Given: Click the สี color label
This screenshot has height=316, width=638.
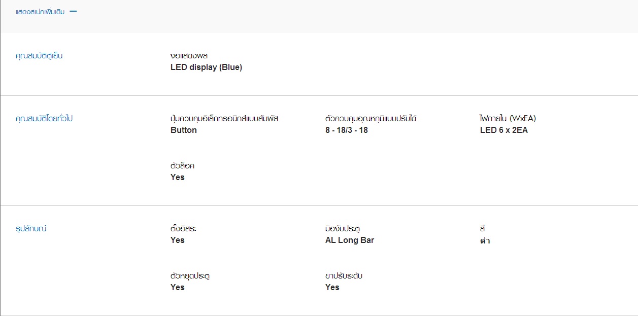Looking at the screenshot, I should pos(483,229).
